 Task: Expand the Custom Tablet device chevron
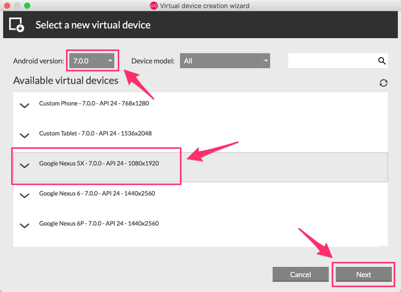(25, 135)
